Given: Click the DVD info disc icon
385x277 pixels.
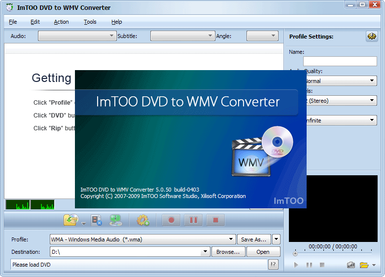Looking at the screenshot, I should [116, 220].
